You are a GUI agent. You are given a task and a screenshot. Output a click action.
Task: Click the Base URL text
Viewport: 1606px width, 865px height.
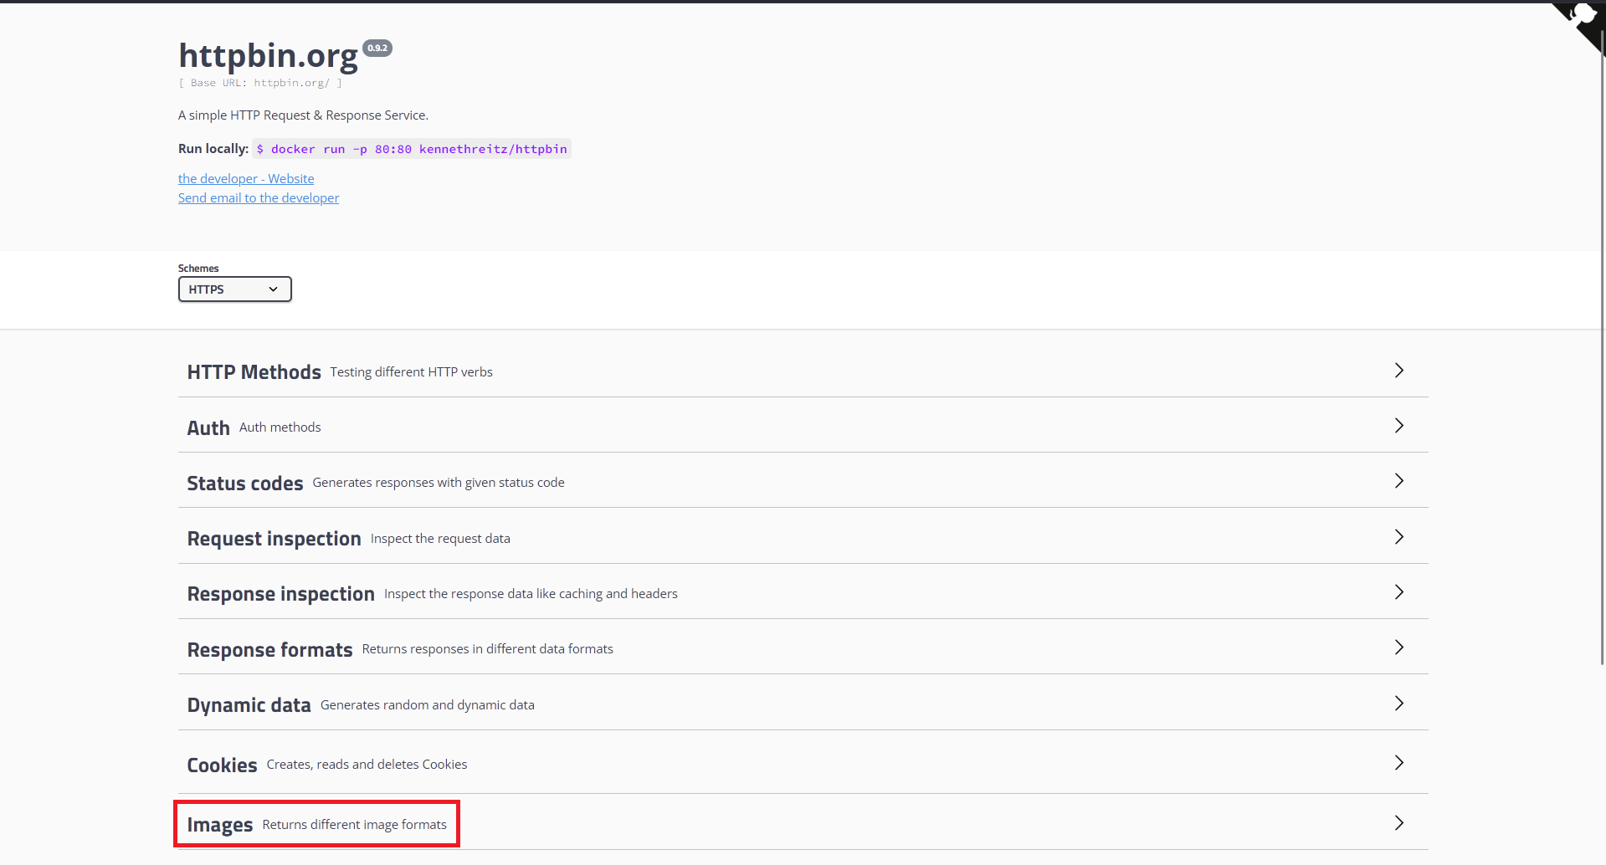point(260,83)
